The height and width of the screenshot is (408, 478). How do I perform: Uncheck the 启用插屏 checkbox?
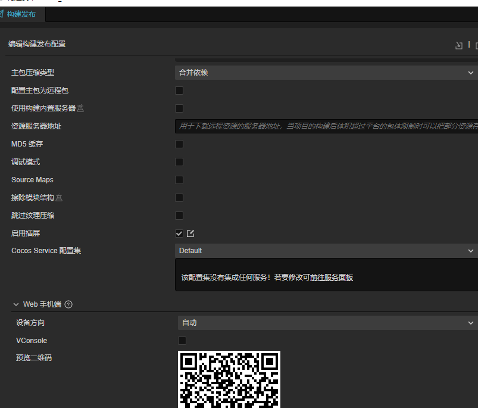[x=179, y=233]
